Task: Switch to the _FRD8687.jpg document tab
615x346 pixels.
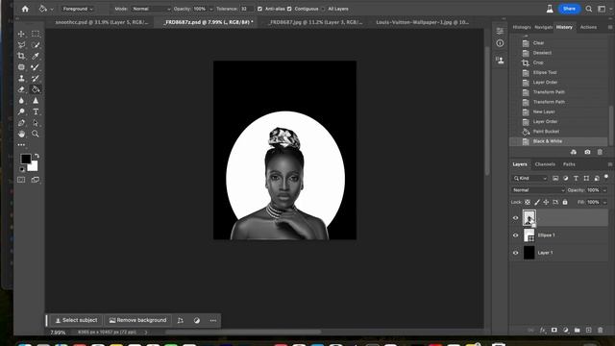Action: tap(315, 22)
